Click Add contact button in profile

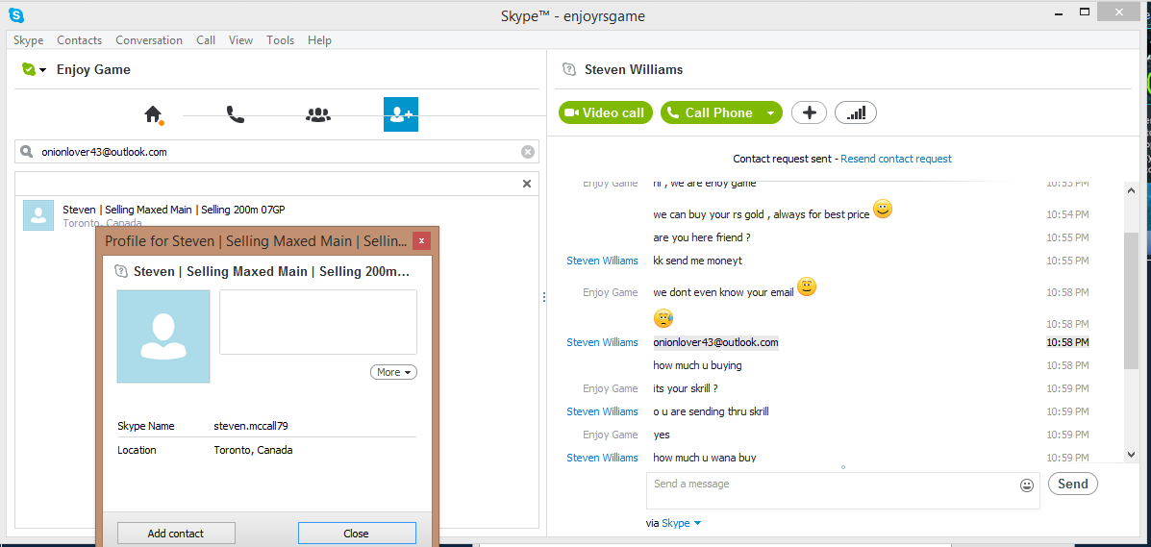pos(176,533)
